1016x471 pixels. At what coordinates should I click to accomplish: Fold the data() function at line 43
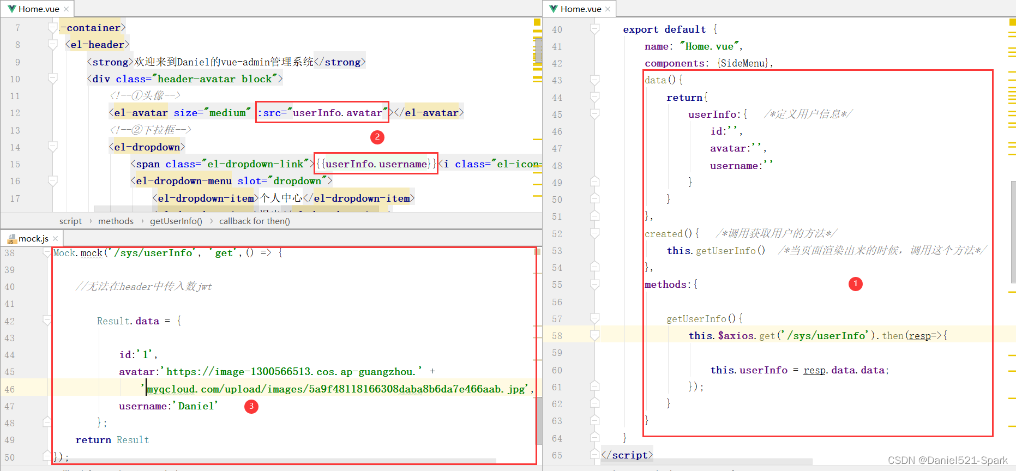click(595, 80)
